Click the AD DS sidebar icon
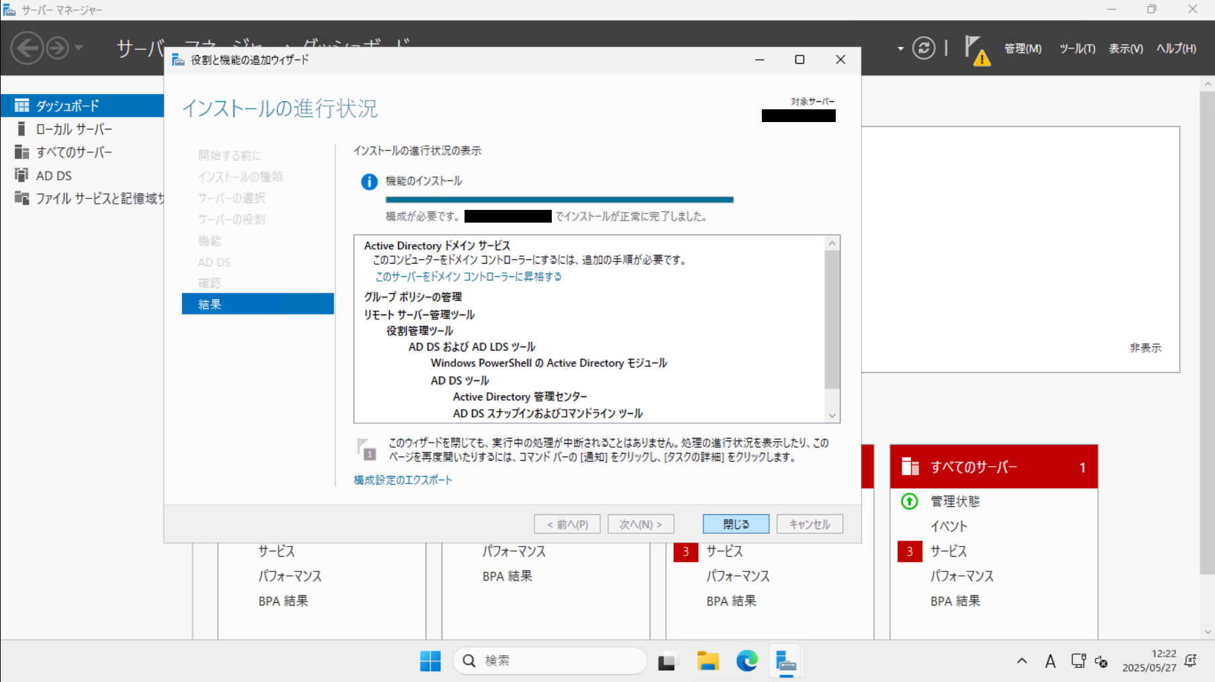This screenshot has height=682, width=1215. (x=22, y=176)
